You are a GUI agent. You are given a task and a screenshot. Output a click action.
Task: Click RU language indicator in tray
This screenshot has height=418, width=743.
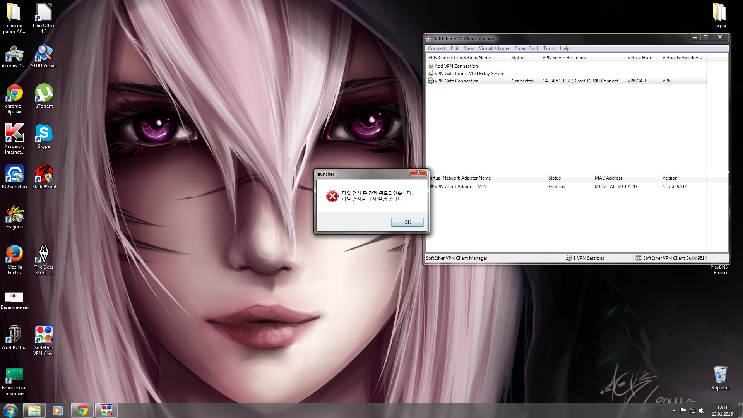(x=663, y=409)
